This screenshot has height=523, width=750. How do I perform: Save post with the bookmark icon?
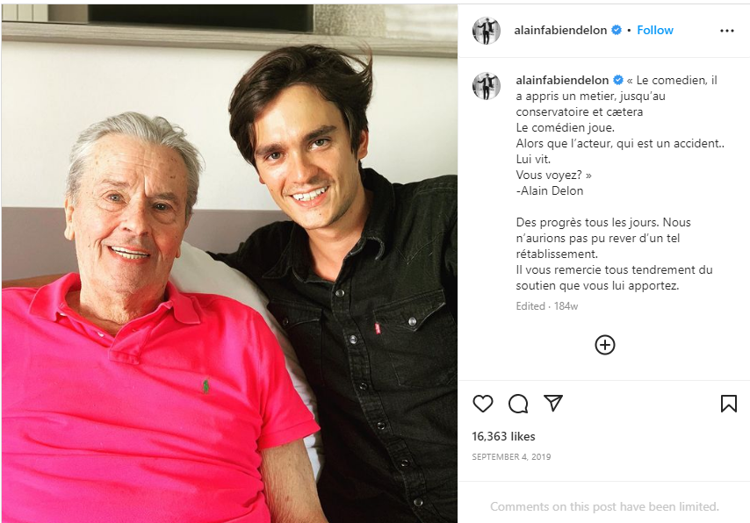(728, 404)
